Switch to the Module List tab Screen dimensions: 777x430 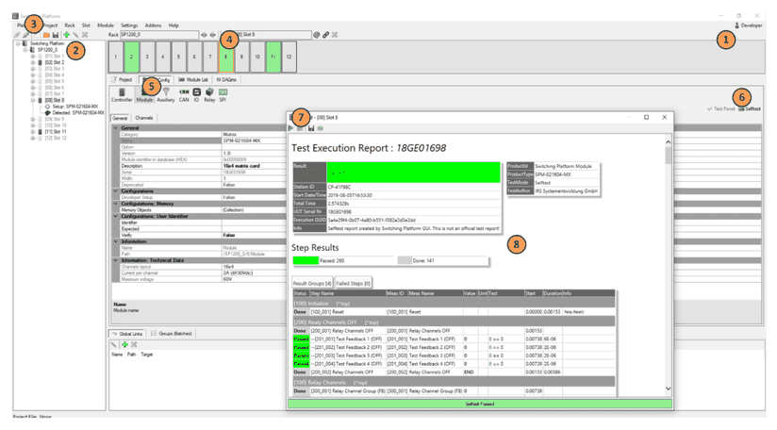193,79
